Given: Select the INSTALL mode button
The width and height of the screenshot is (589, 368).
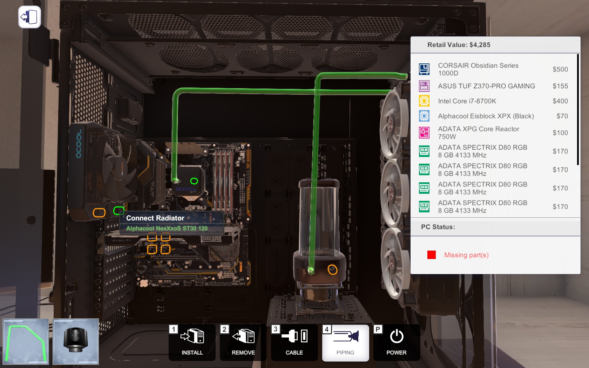Looking at the screenshot, I should [x=192, y=342].
